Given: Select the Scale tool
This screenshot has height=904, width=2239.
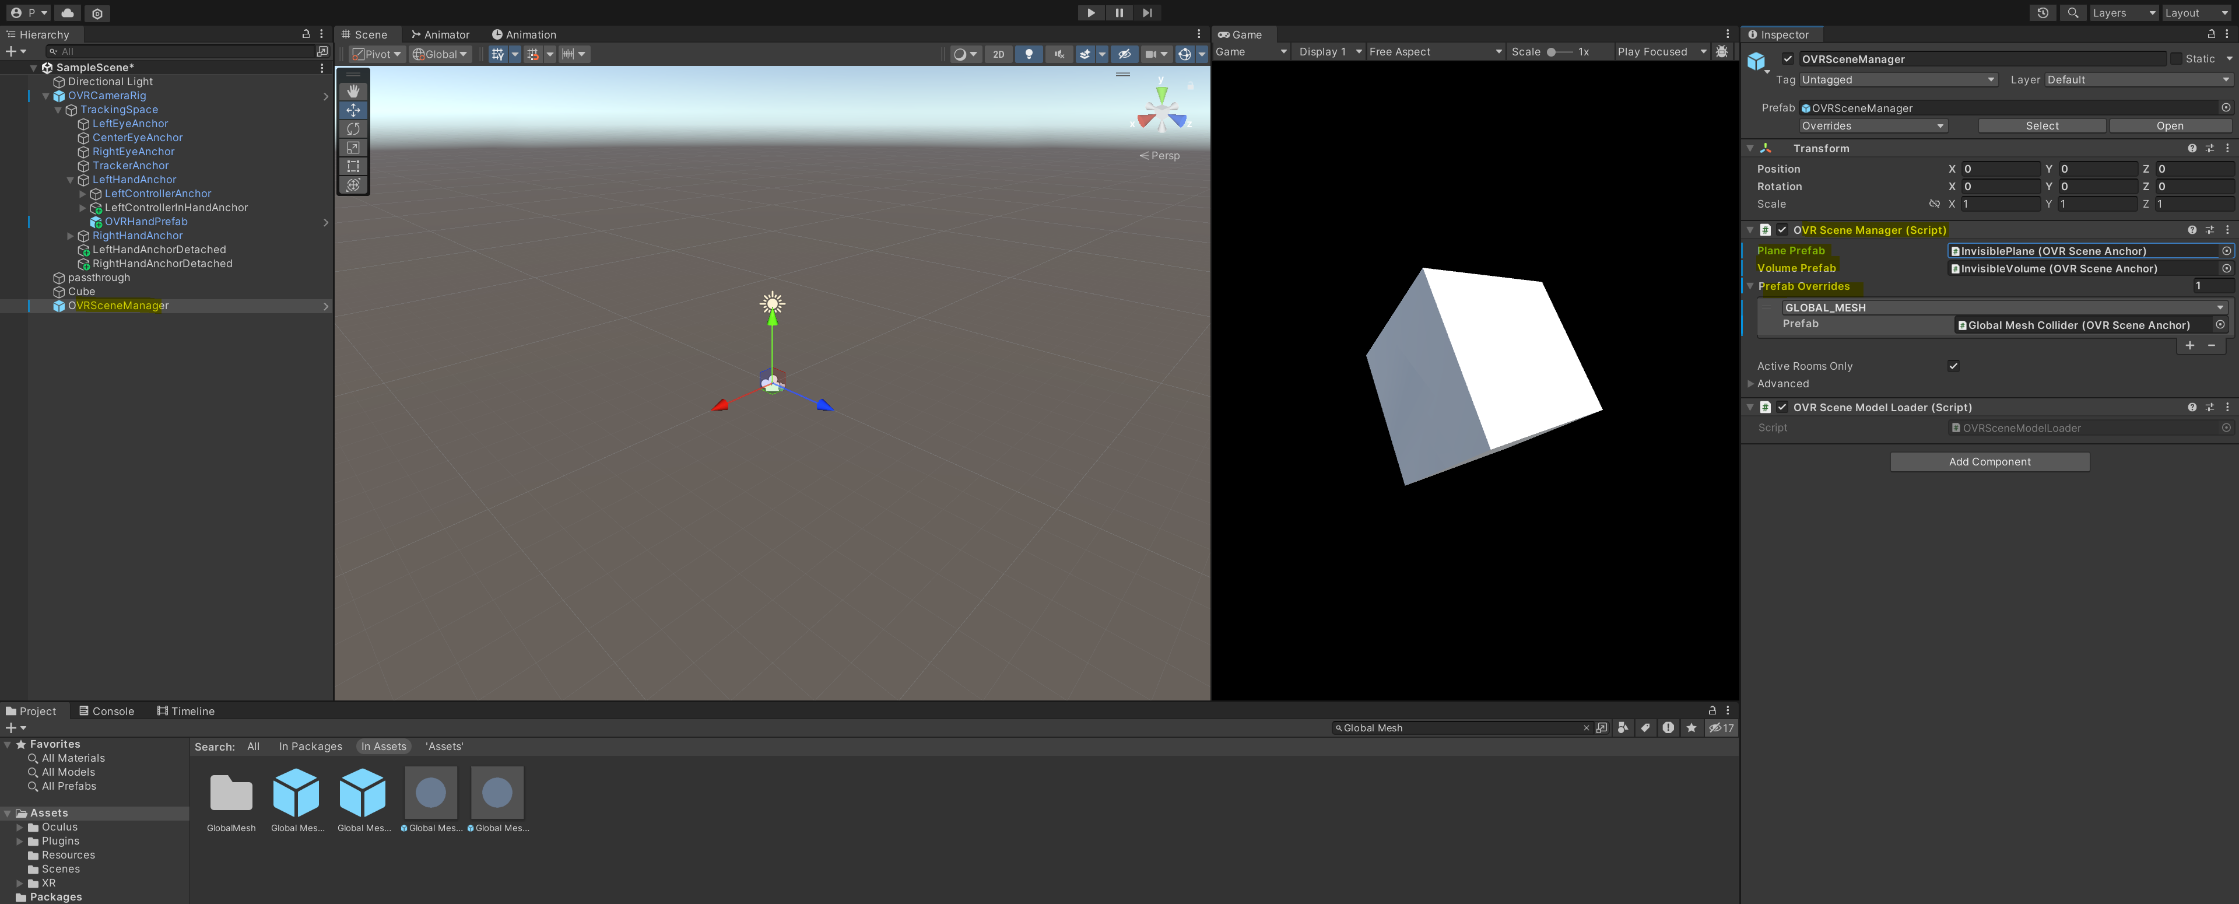Looking at the screenshot, I should pos(353,148).
